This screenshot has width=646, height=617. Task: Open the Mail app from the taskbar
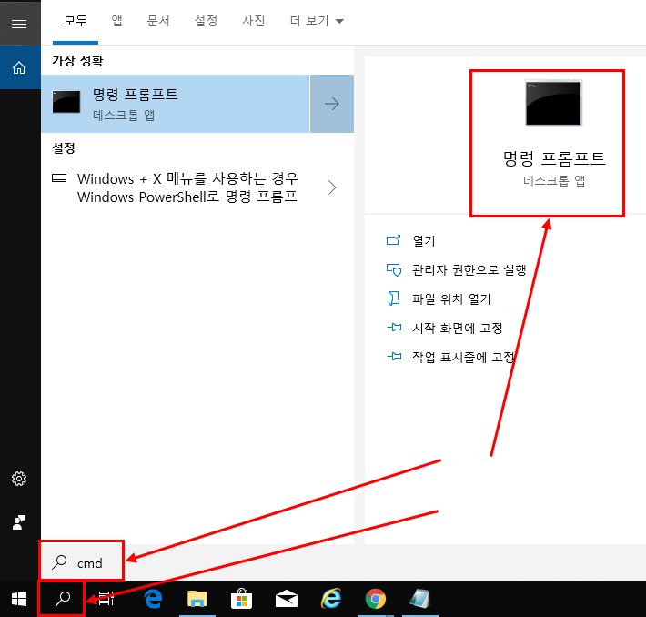pyautogui.click(x=287, y=599)
